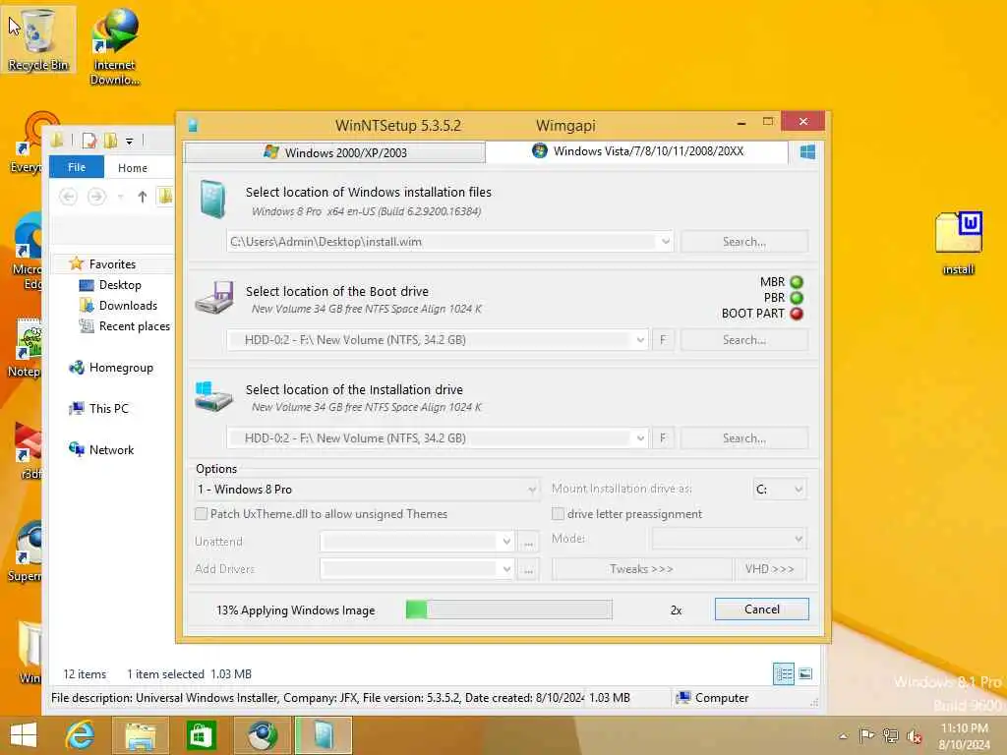Switch Explorer to details view icon
The image size is (1007, 755).
(x=784, y=674)
